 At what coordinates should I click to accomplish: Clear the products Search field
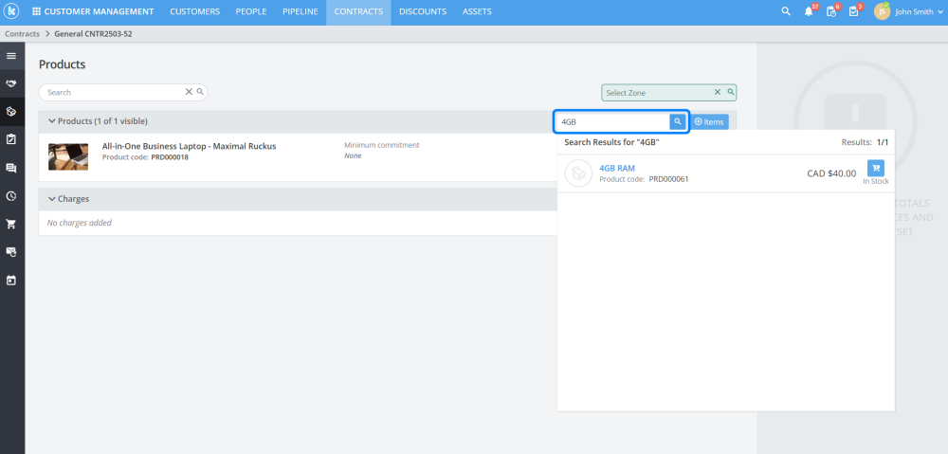189,92
